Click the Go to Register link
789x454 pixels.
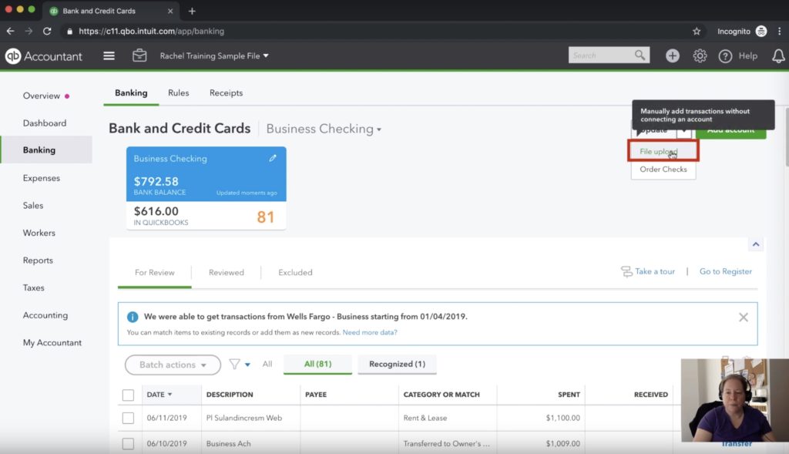tap(726, 271)
